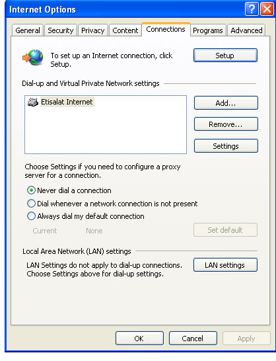Open the Security tab
Viewport: 276px width, 361px height.
[61, 30]
